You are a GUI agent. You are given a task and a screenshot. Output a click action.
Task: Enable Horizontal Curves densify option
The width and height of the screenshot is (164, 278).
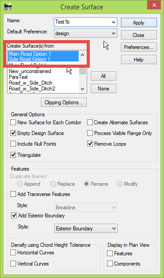13,252
